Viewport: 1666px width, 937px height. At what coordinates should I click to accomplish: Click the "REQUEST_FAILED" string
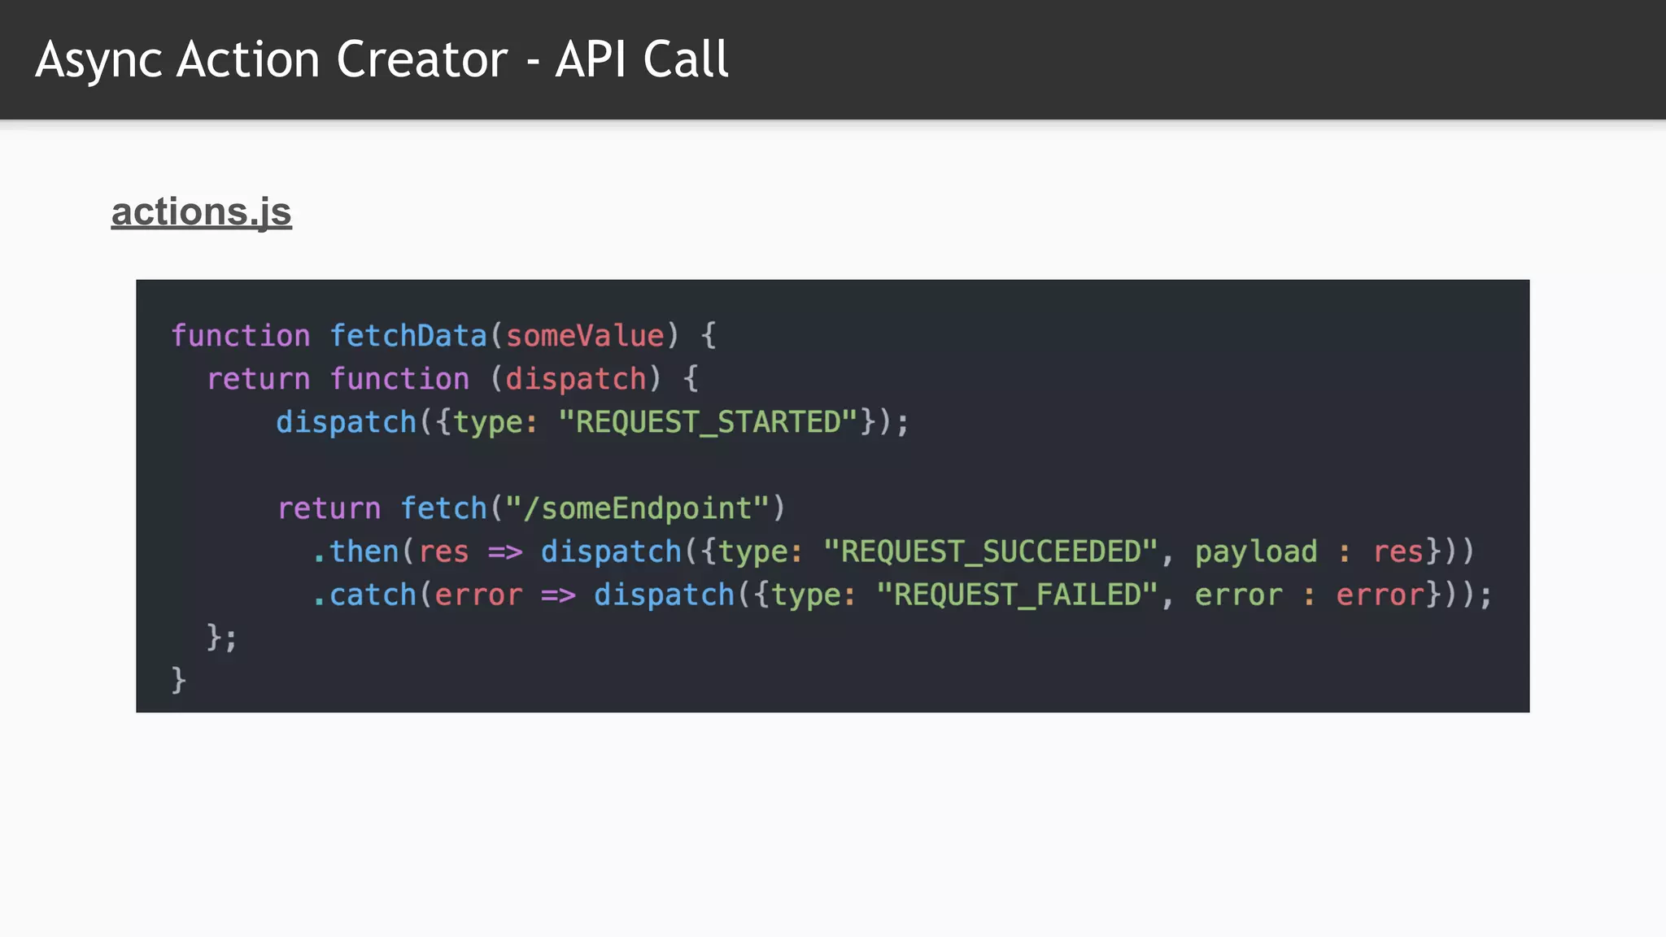click(1018, 595)
